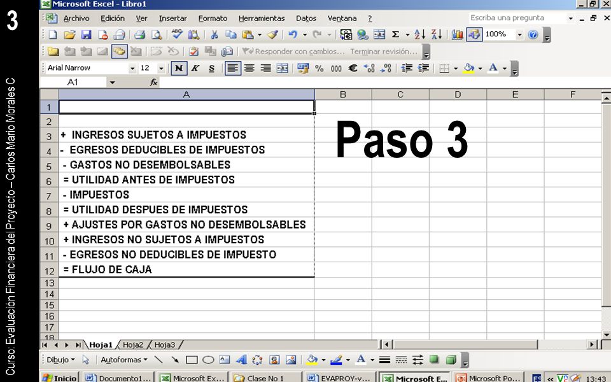Click Decrease Decimal icon
The width and height of the screenshot is (611, 382).
click(x=386, y=69)
